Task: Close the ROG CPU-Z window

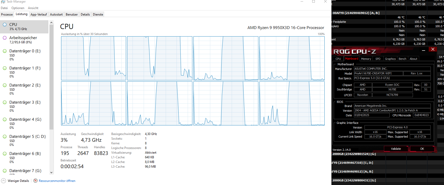Action: pos(433,49)
